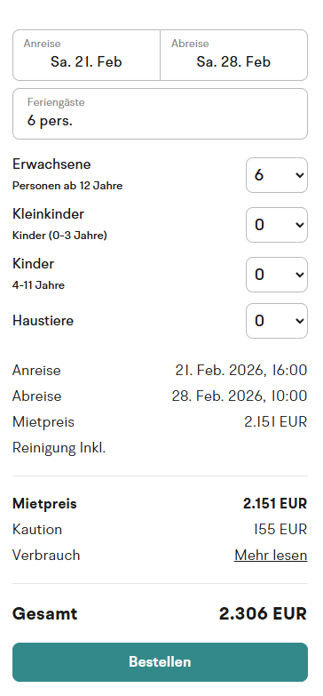This screenshot has width=323, height=696.
Task: Click the Kinder (0-3 Jahre) subtitle
Action: 59,236
